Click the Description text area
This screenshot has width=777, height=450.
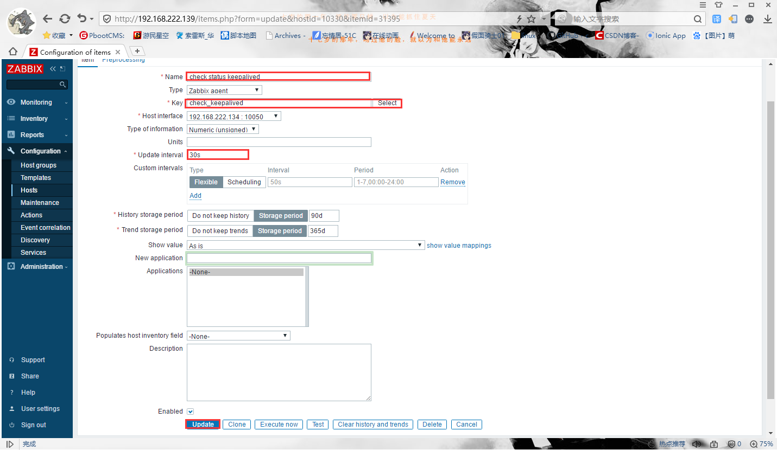(x=279, y=372)
